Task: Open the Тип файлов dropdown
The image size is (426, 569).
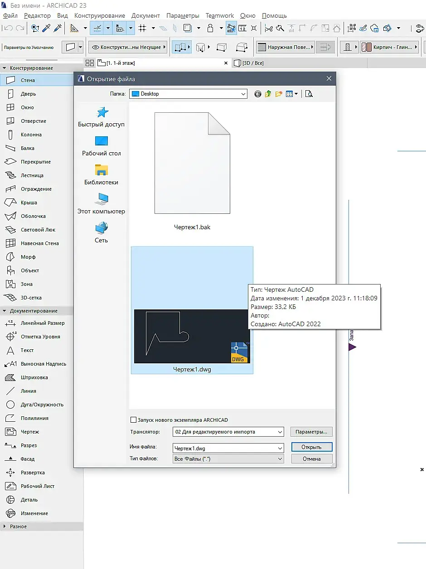Action: tap(228, 458)
